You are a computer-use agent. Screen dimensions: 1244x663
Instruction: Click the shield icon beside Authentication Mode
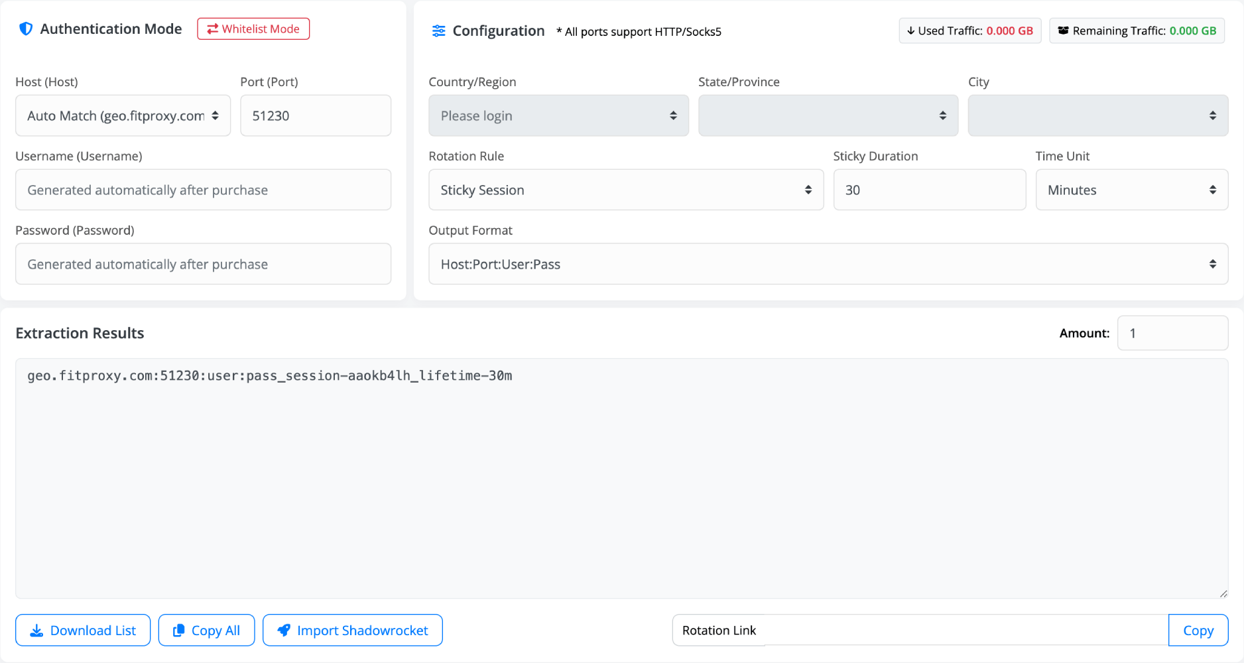click(26, 29)
